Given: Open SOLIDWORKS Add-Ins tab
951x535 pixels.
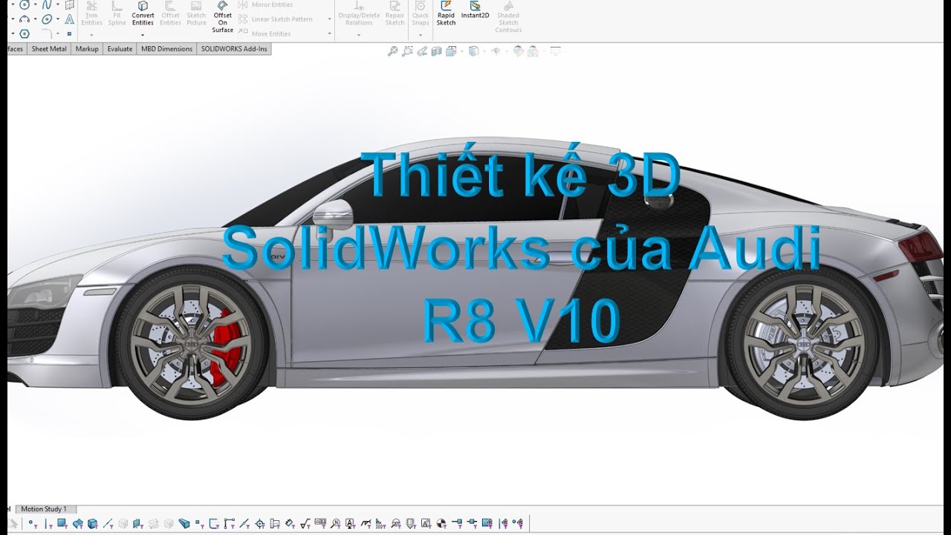Looking at the screenshot, I should tap(234, 49).
